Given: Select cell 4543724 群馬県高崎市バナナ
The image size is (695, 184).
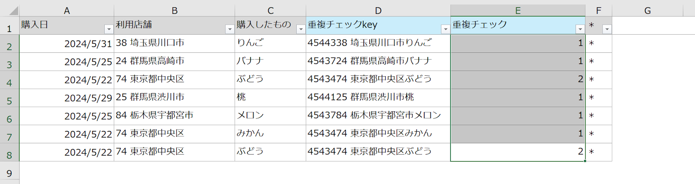Looking at the screenshot, I should click(378, 62).
